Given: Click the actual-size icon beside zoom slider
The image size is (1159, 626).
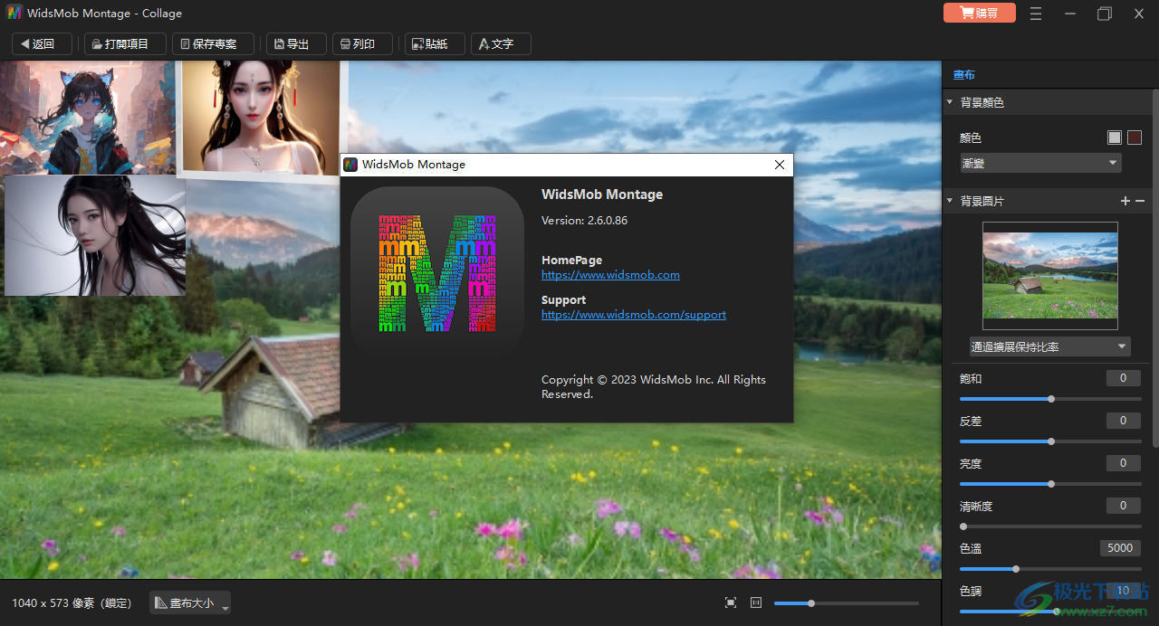Looking at the screenshot, I should click(x=756, y=602).
